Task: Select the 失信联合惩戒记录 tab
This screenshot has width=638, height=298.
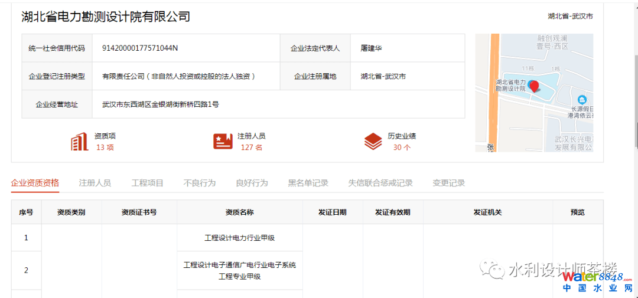Action: click(380, 183)
